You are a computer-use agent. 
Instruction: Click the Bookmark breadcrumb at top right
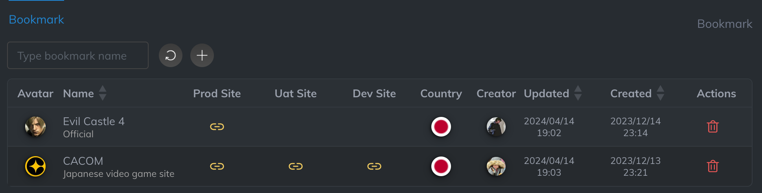(724, 24)
